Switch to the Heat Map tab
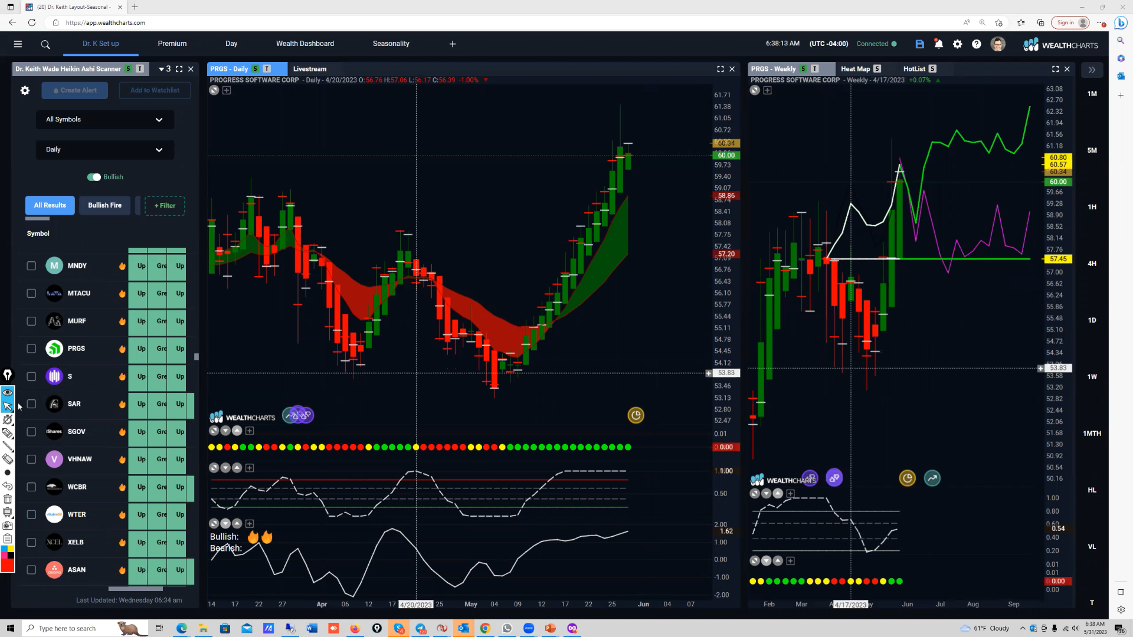Viewport: 1133px width, 637px height. click(855, 69)
